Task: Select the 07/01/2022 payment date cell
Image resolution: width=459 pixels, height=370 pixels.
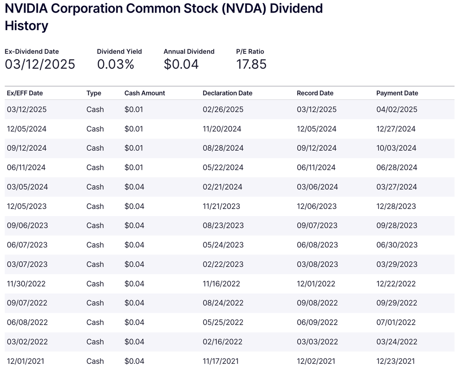Action: tap(396, 322)
